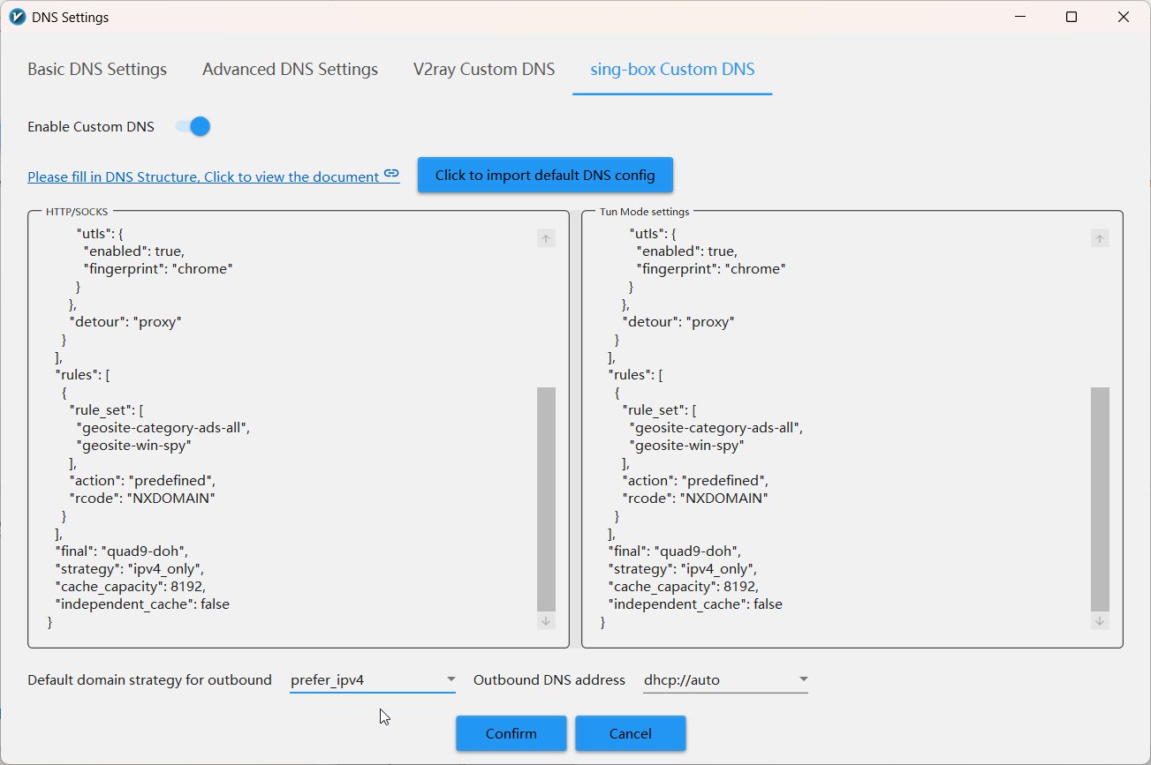The height and width of the screenshot is (765, 1151).
Task: Confirm the DNS settings
Action: 511,733
